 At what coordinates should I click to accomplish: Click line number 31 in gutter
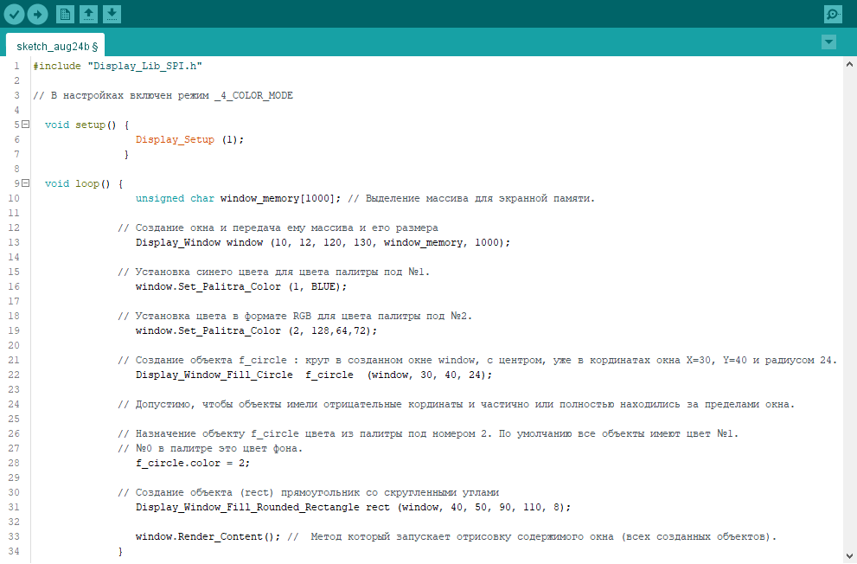[14, 508]
